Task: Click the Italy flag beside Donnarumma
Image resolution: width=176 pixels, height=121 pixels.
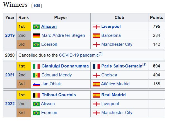Action: pos(36,66)
